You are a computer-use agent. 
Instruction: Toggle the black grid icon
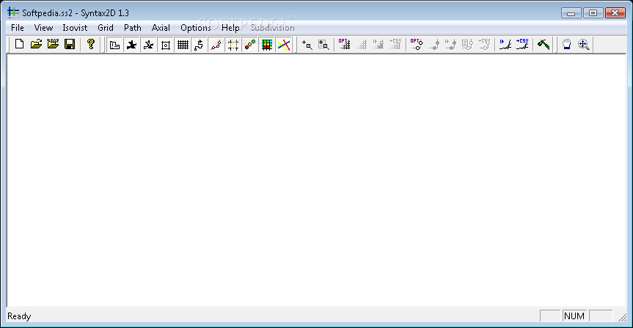pos(183,45)
